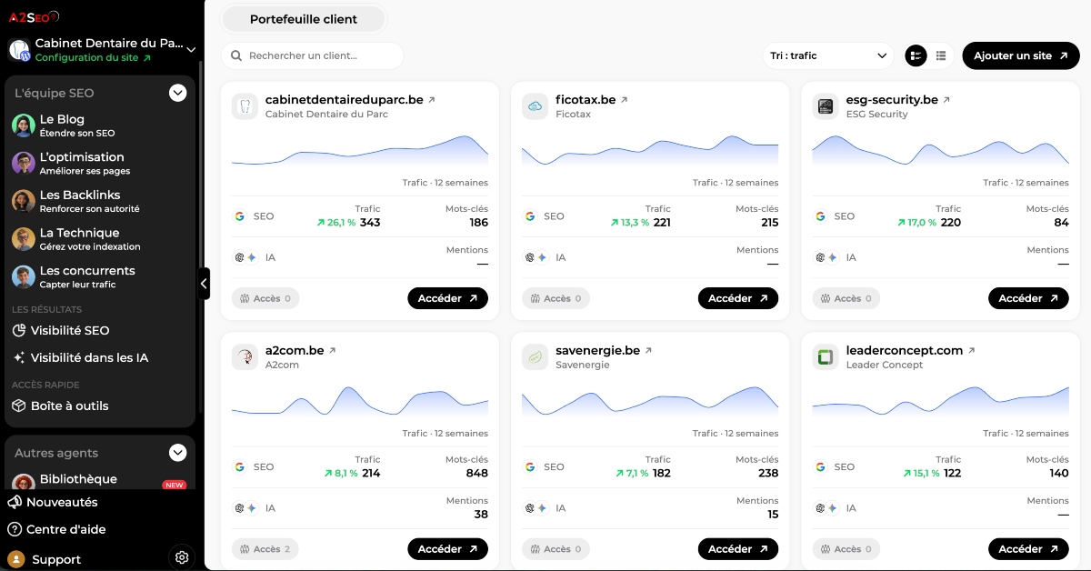Screen dimensions: 1091x571
Task: Open the site selector chevron
Action: point(191,50)
